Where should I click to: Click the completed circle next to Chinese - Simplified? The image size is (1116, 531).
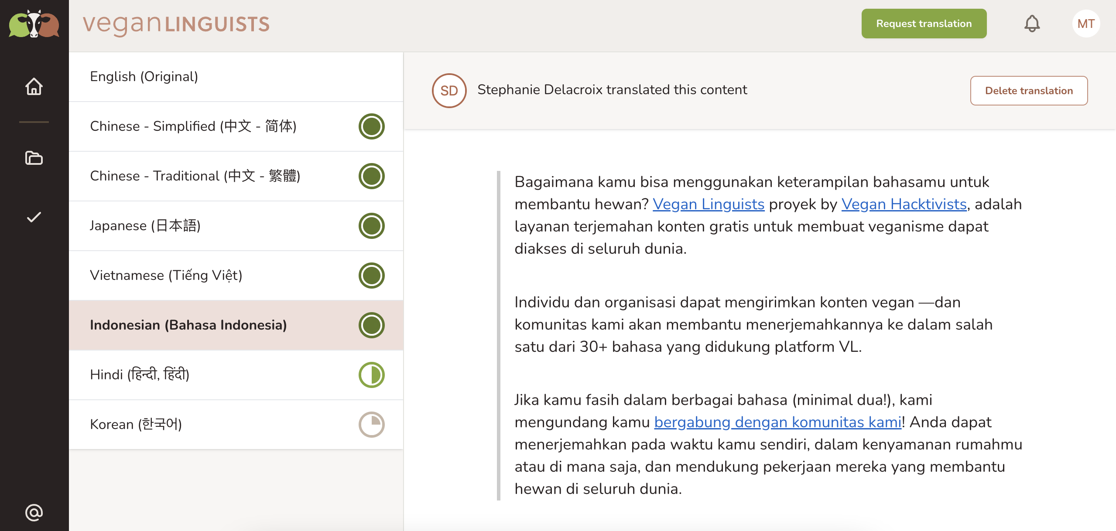[370, 126]
